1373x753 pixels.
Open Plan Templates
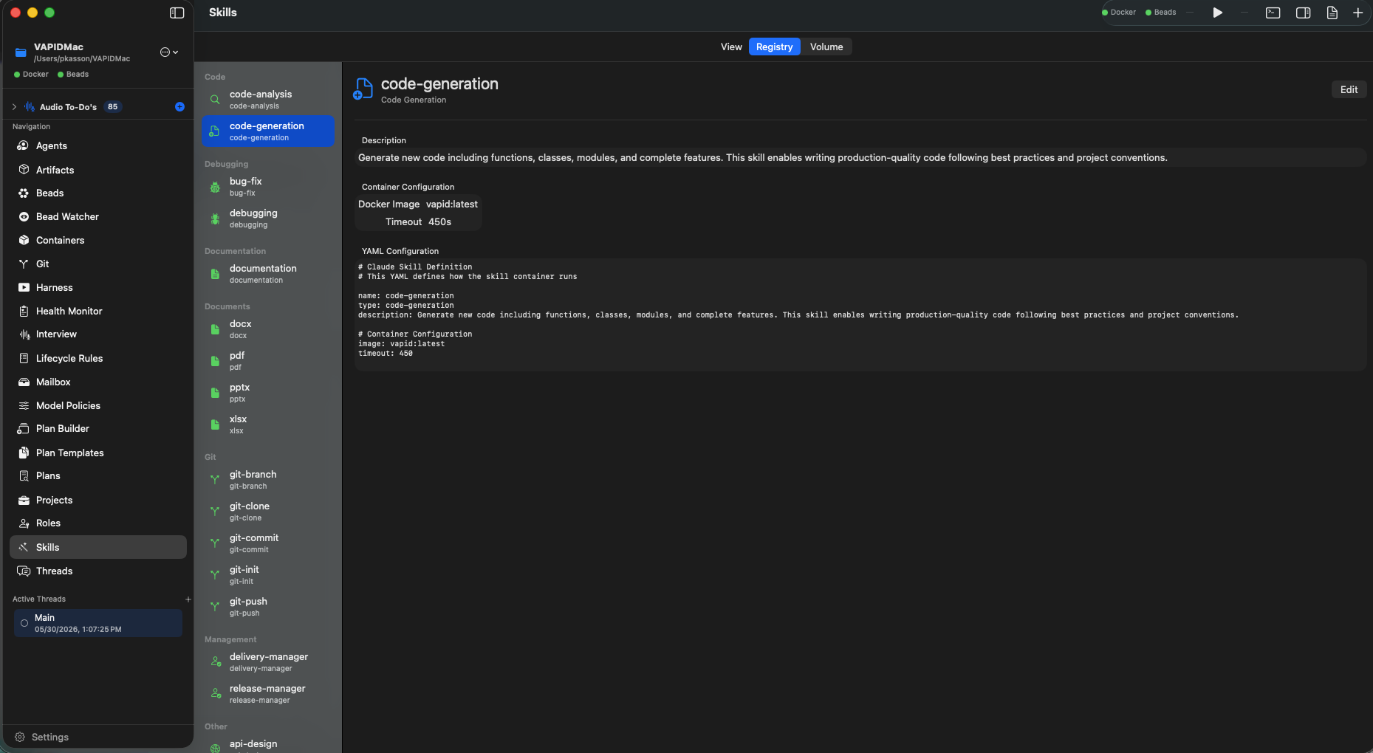coord(97,453)
